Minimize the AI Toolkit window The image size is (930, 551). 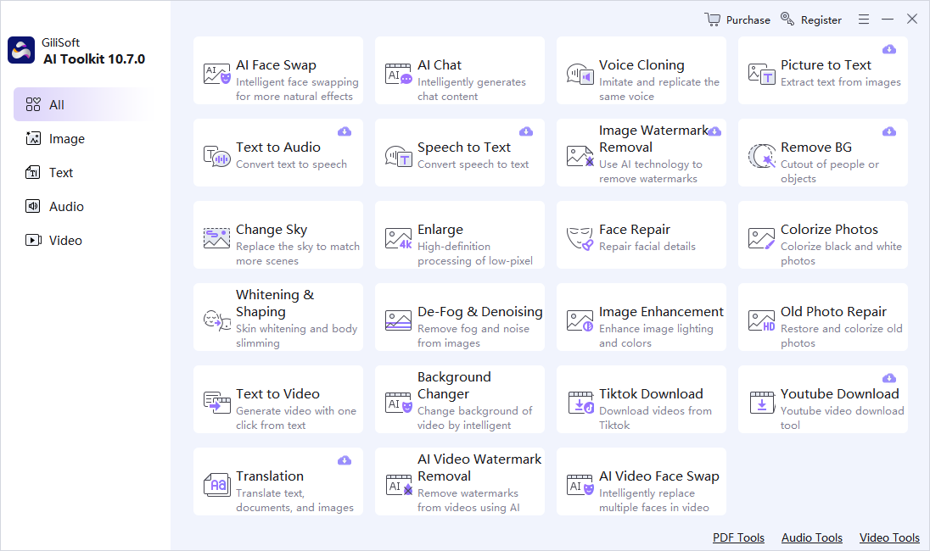(888, 19)
